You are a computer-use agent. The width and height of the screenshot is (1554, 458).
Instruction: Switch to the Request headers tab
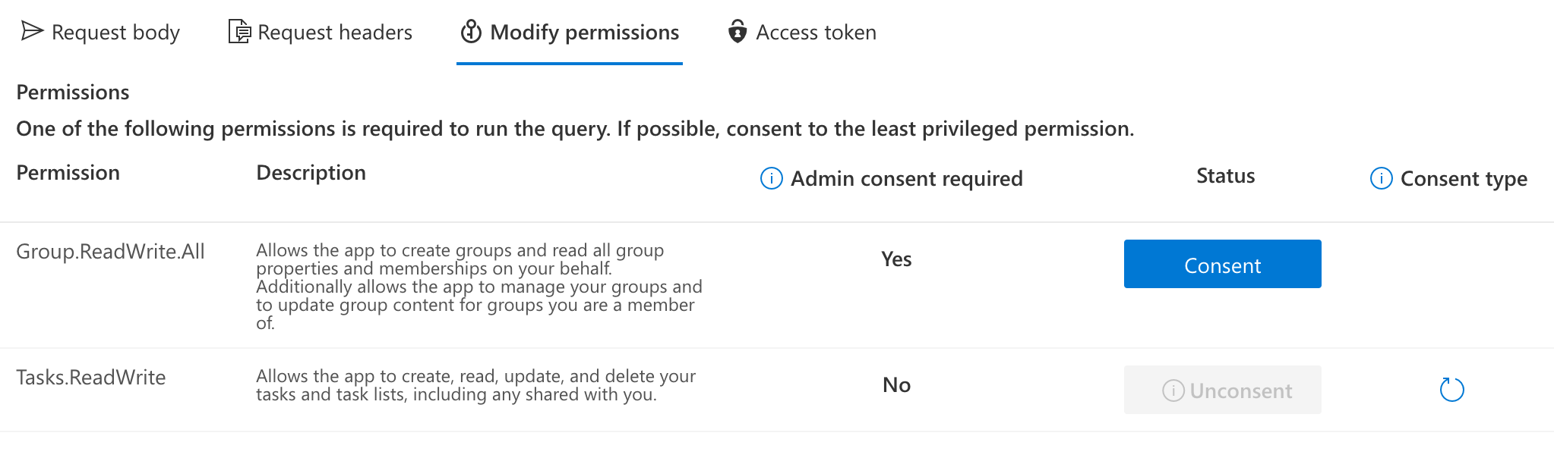[x=335, y=33]
